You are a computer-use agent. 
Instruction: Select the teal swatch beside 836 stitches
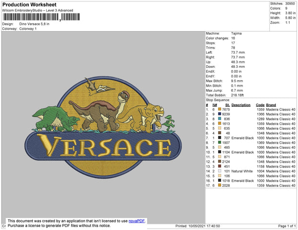(x=220, y=118)
